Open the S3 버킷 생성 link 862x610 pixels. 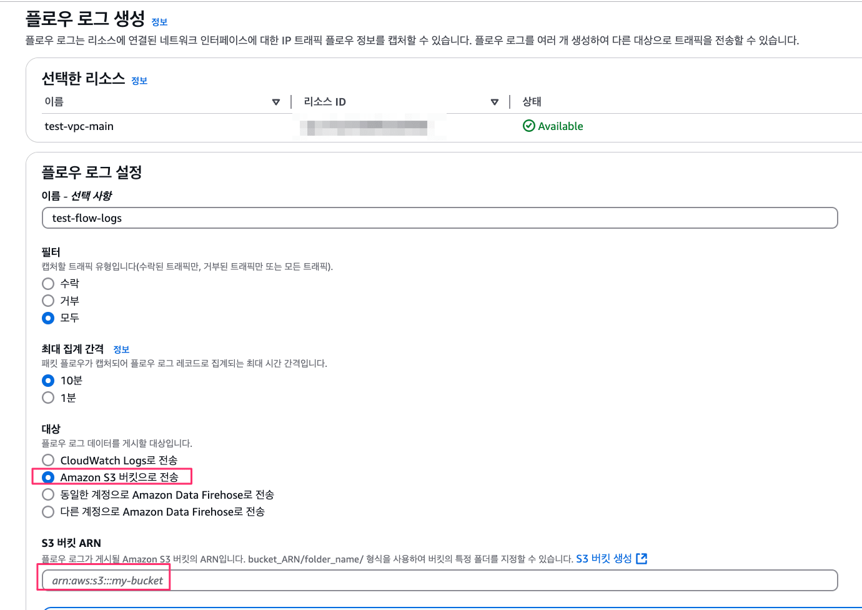(603, 559)
